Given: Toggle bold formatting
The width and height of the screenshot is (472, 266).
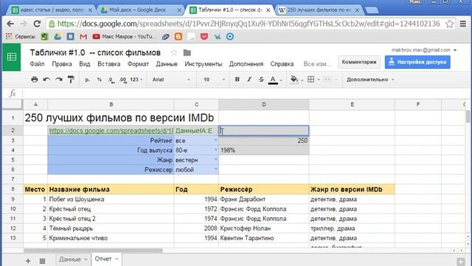Looking at the screenshot, I should click(x=237, y=79).
